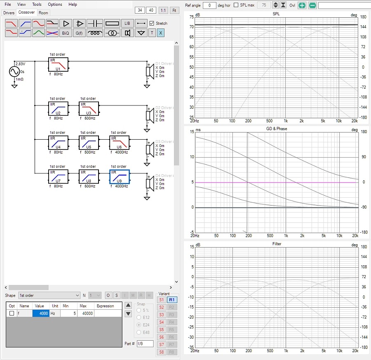
Task: Check the Opt checkbox for f
Action: (12, 313)
